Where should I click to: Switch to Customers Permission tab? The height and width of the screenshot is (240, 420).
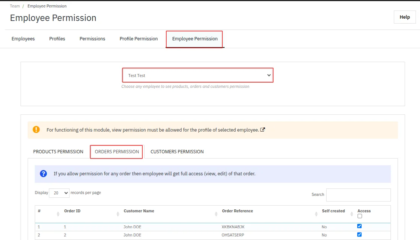(177, 152)
